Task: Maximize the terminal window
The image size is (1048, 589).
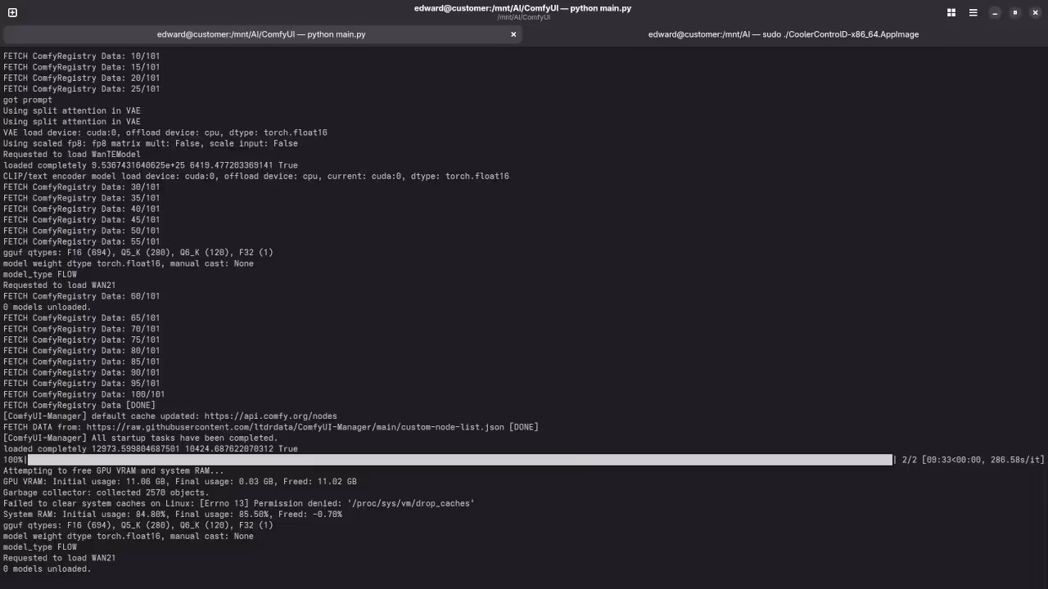Action: coord(1015,12)
